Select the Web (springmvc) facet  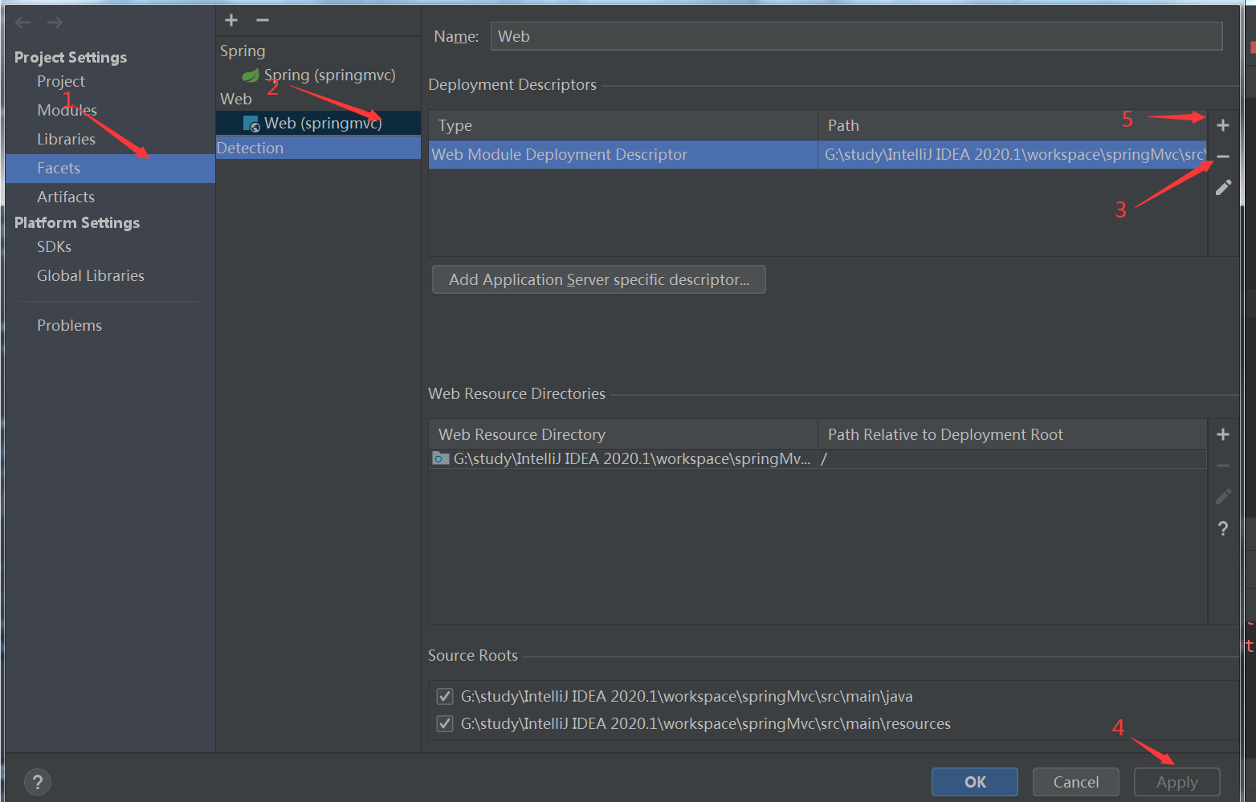click(x=324, y=122)
